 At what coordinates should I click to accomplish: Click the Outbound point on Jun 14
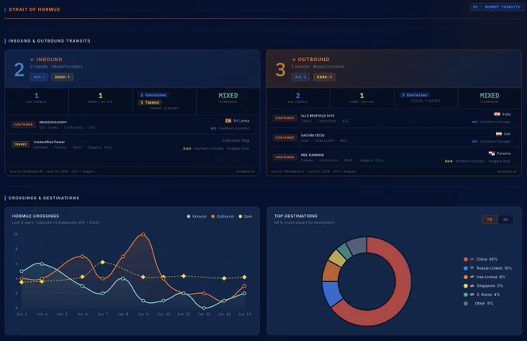(244, 286)
